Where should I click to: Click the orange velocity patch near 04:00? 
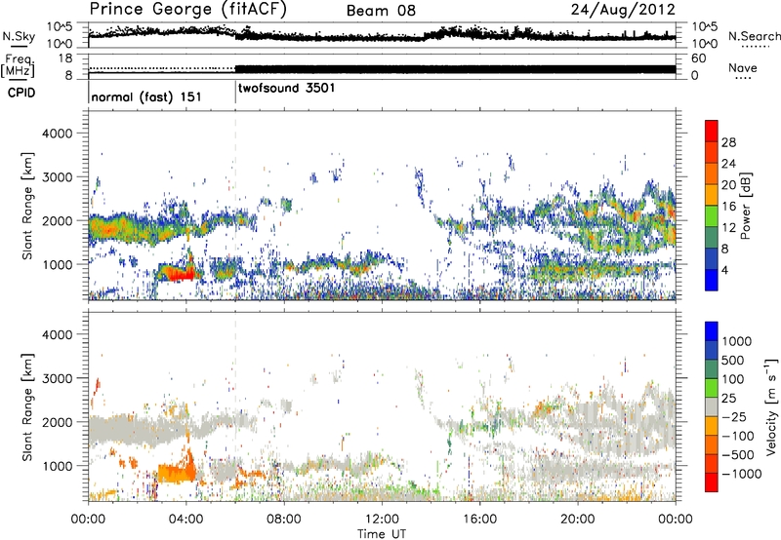point(175,472)
